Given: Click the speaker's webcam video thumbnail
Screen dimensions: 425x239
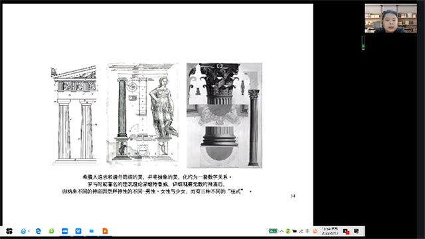Looking at the screenshot, I should coord(390,18).
